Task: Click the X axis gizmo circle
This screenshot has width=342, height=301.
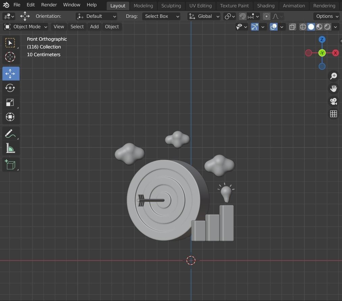Action: (x=336, y=53)
